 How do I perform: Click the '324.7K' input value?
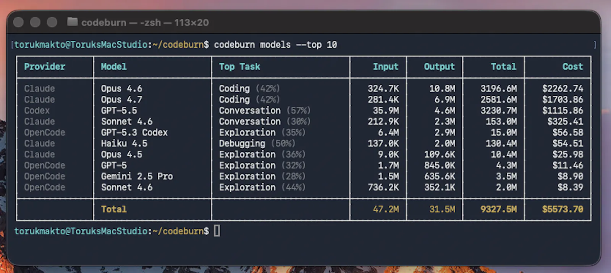383,88
